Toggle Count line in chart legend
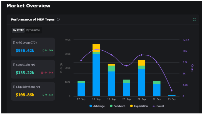The width and height of the screenshot is (204, 115). tap(158, 106)
